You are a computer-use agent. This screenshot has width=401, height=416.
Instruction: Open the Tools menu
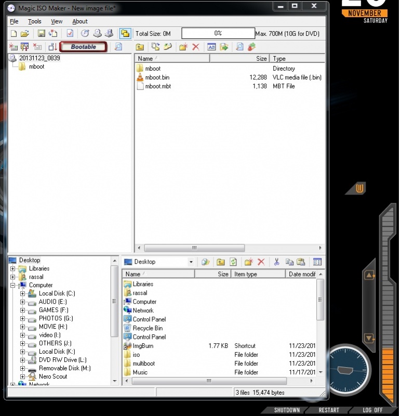(x=35, y=21)
